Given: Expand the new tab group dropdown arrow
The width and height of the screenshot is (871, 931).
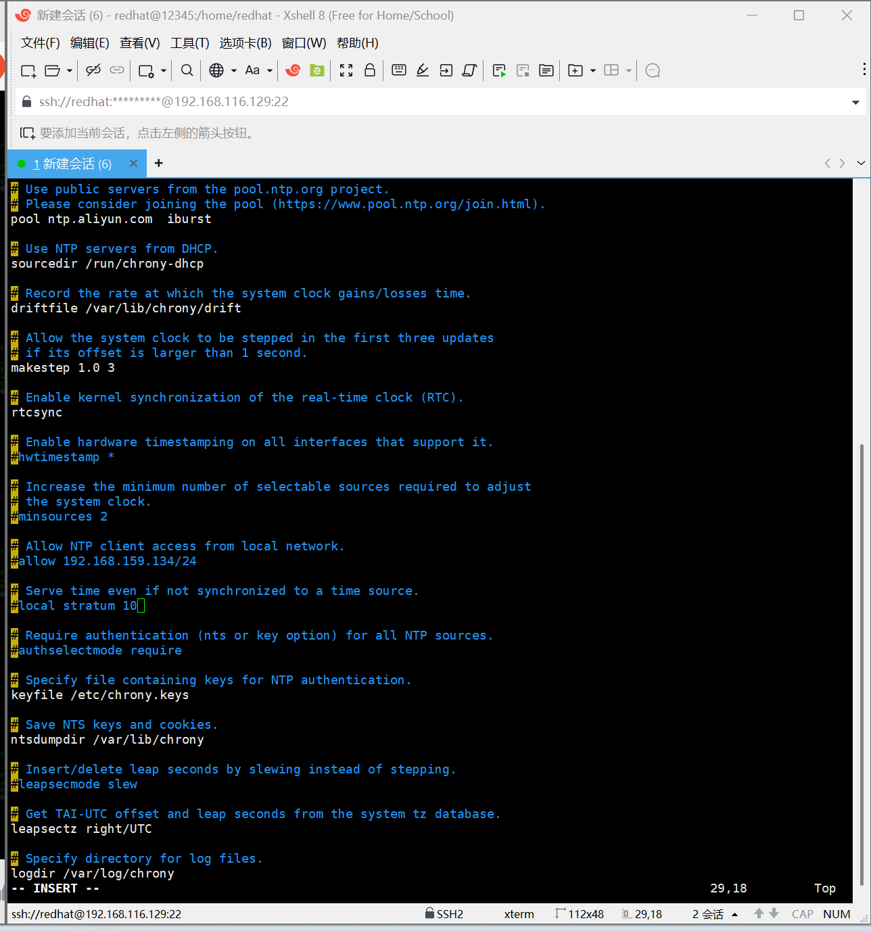Looking at the screenshot, I should 593,70.
